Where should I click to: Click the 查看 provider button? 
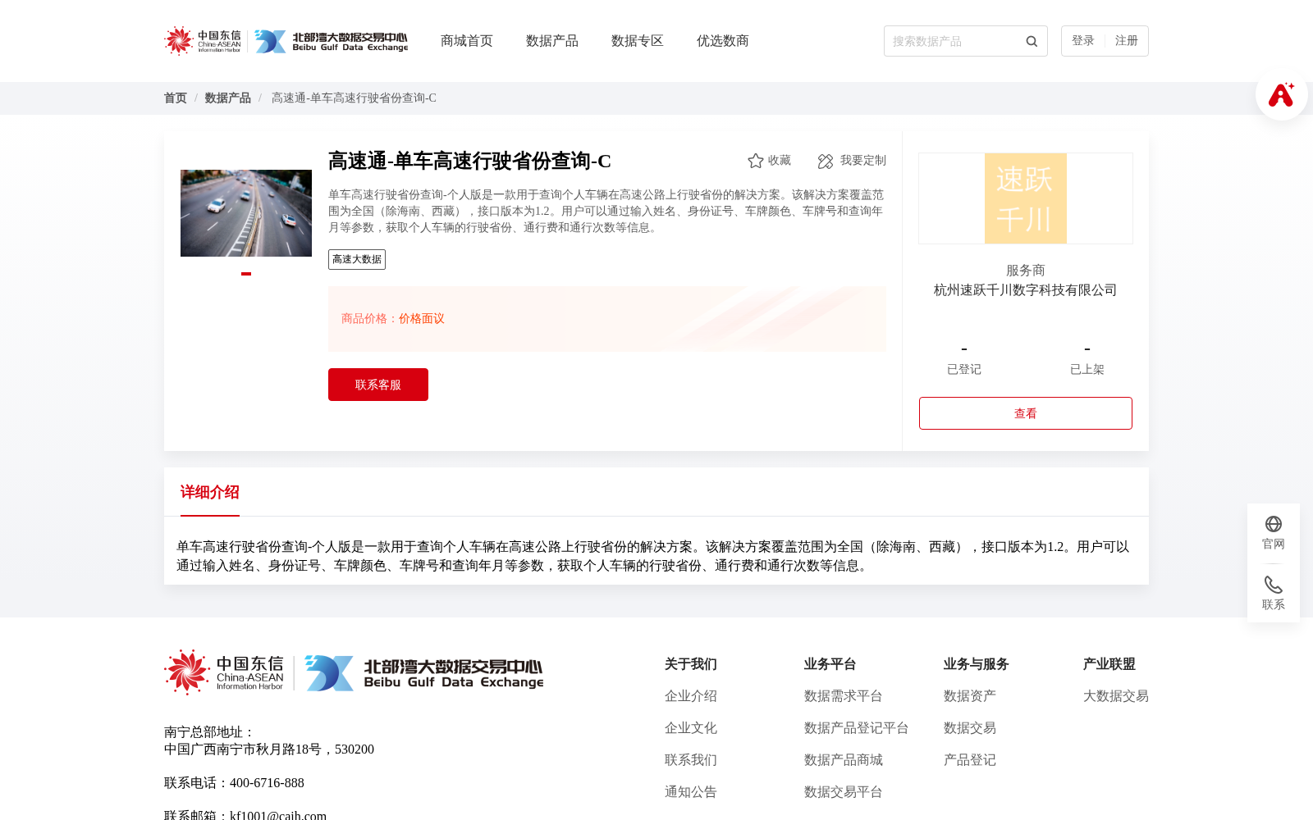tap(1026, 413)
